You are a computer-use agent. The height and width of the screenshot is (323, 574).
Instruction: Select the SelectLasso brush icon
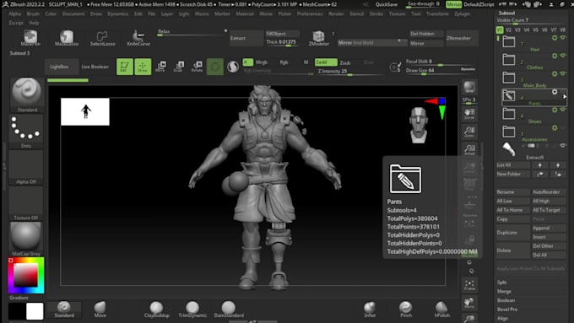coord(102,38)
